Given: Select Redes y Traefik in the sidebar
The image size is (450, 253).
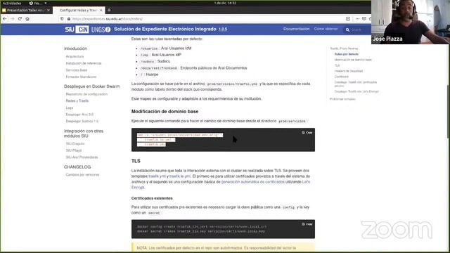Looking at the screenshot, I should click(77, 100).
